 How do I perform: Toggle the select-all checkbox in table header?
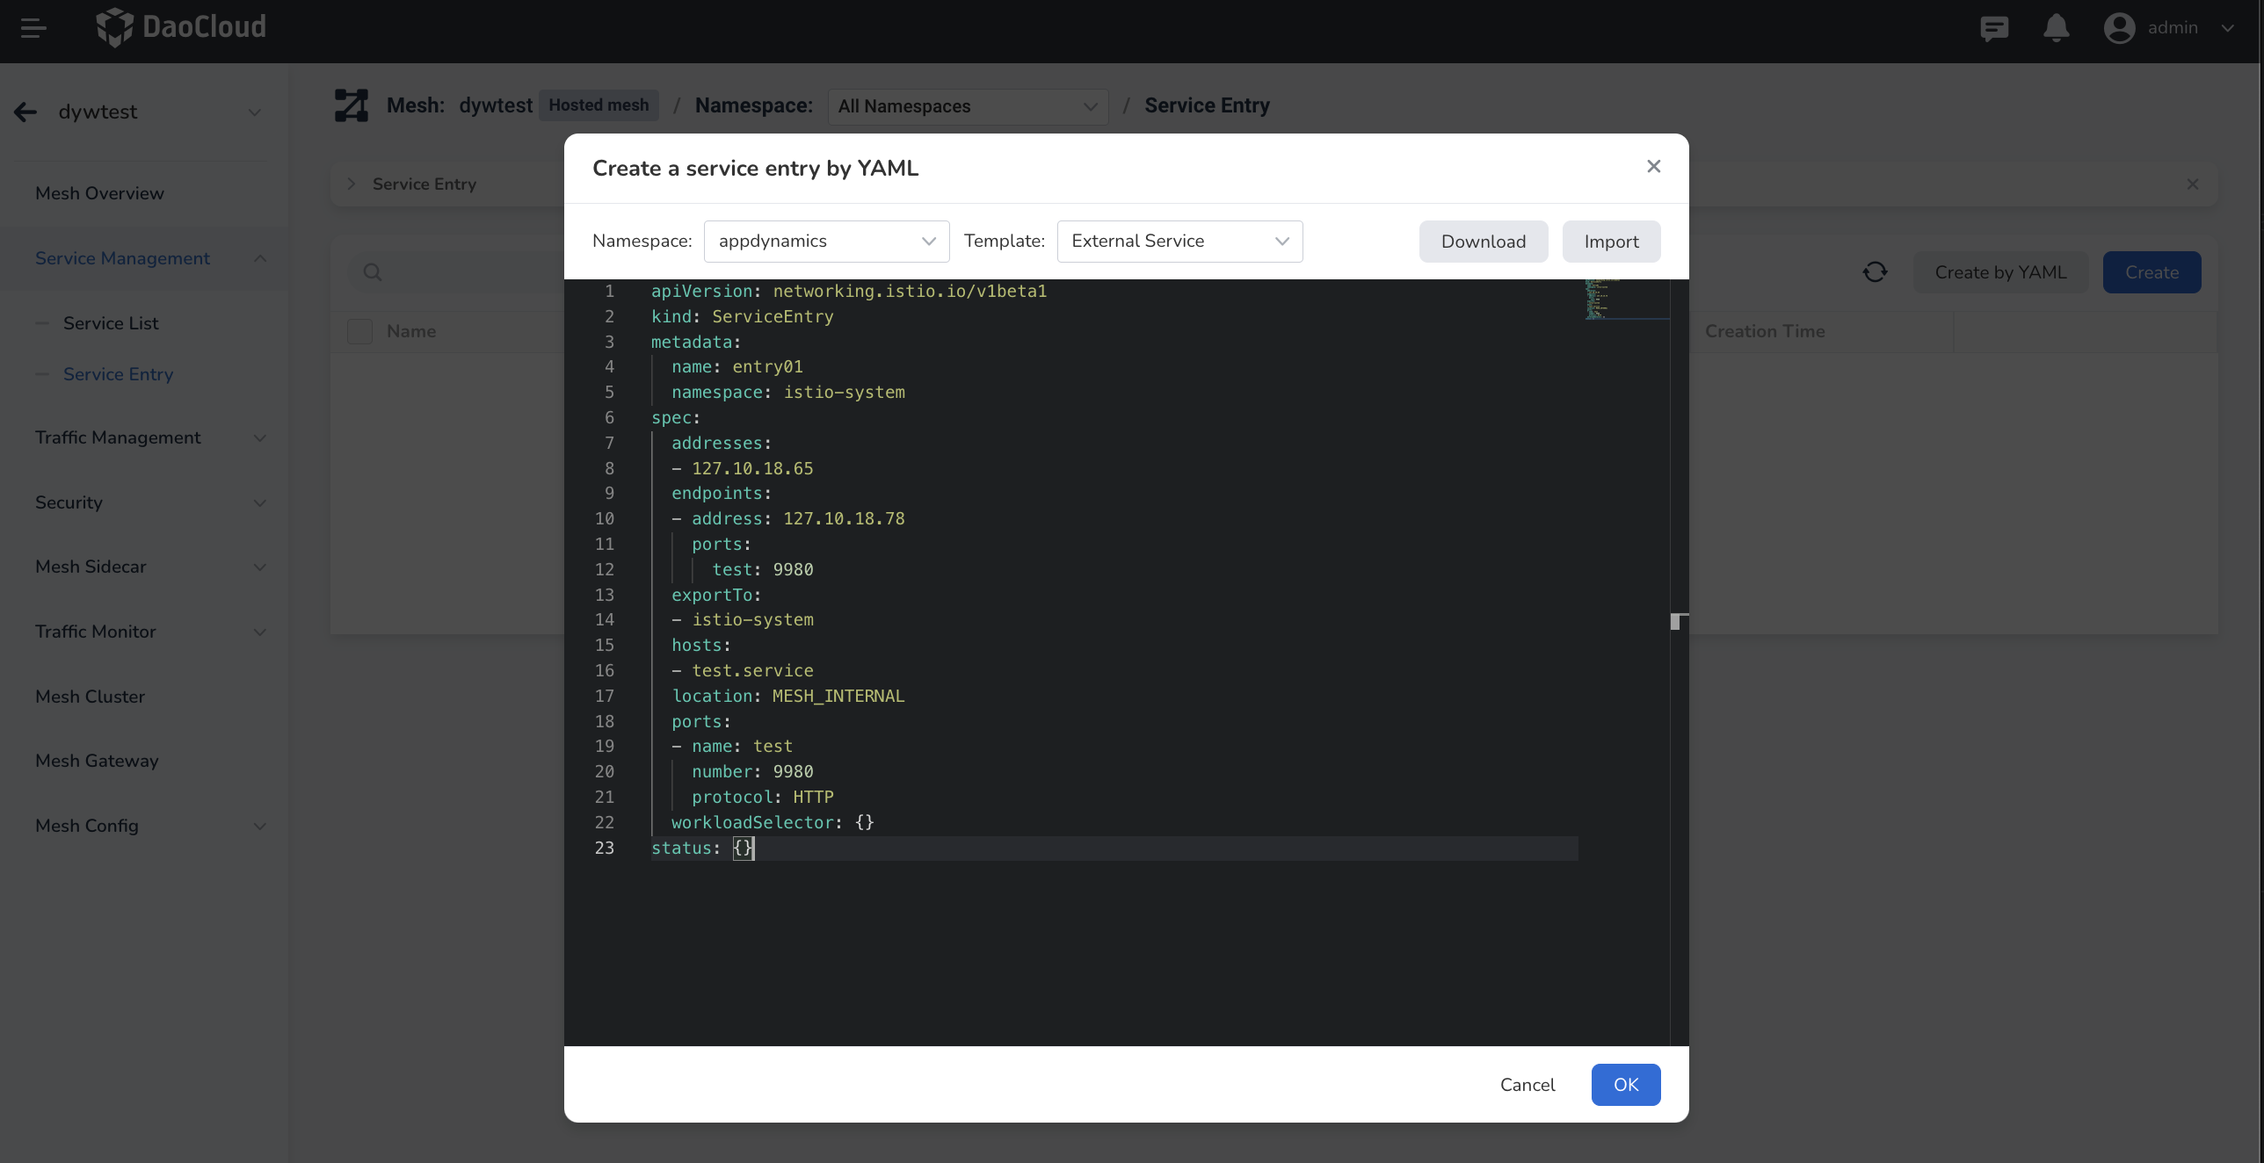click(359, 331)
